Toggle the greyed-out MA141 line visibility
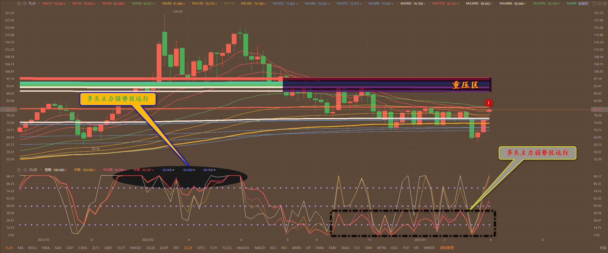 pos(229,4)
